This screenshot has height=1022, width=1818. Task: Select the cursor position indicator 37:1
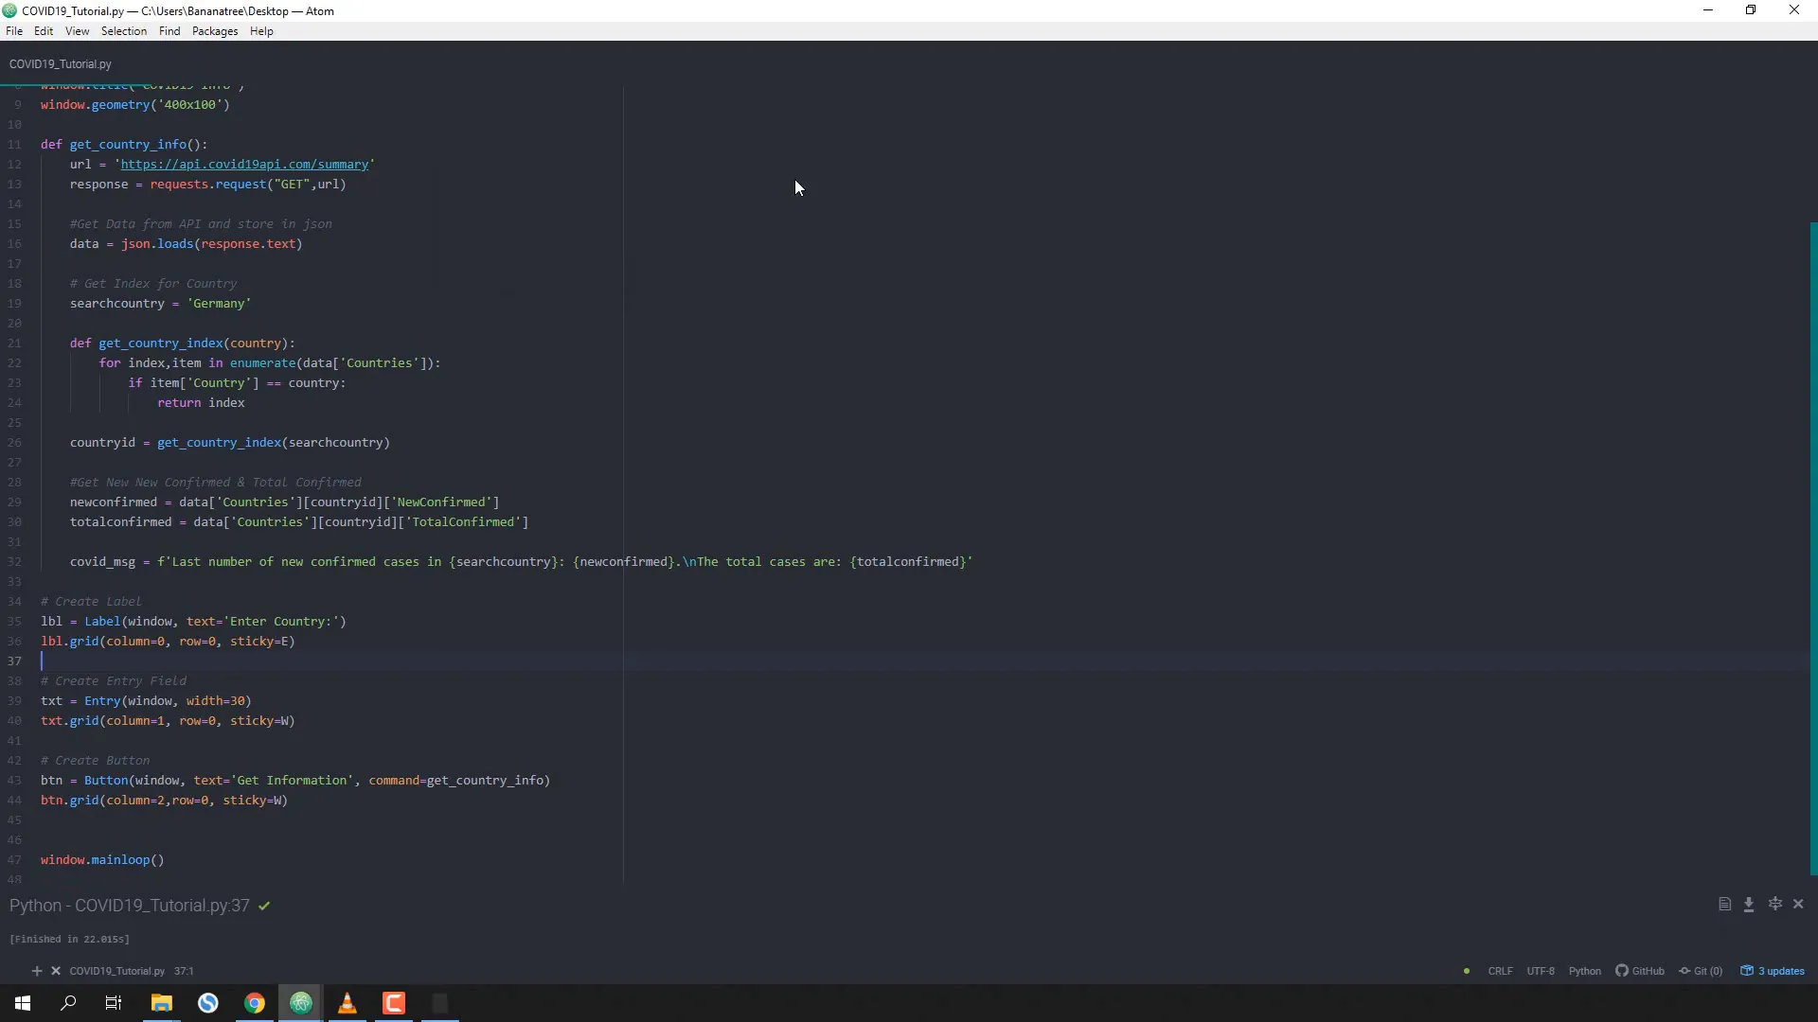(x=185, y=971)
